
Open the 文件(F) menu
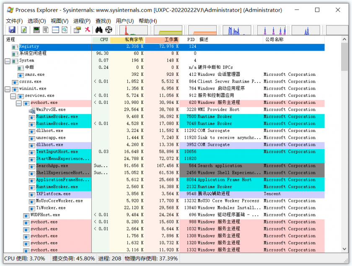pos(14,21)
